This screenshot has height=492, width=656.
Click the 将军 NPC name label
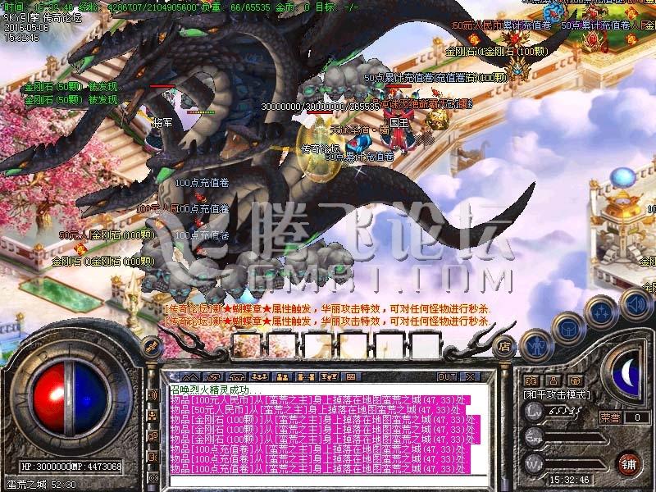pyautogui.click(x=162, y=122)
